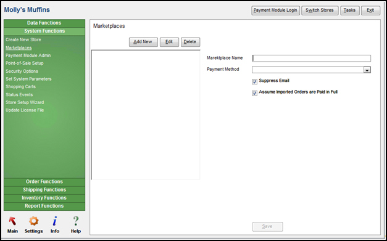The width and height of the screenshot is (387, 241).
Task: Click the Switch Stores button
Action: click(x=319, y=10)
